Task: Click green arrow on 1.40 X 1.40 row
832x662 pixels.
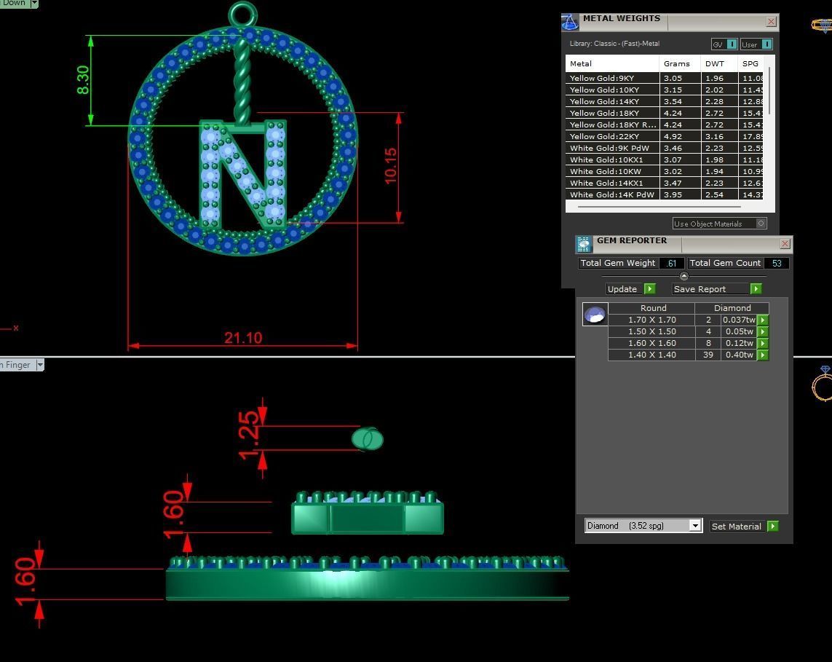Action: pyautogui.click(x=763, y=355)
